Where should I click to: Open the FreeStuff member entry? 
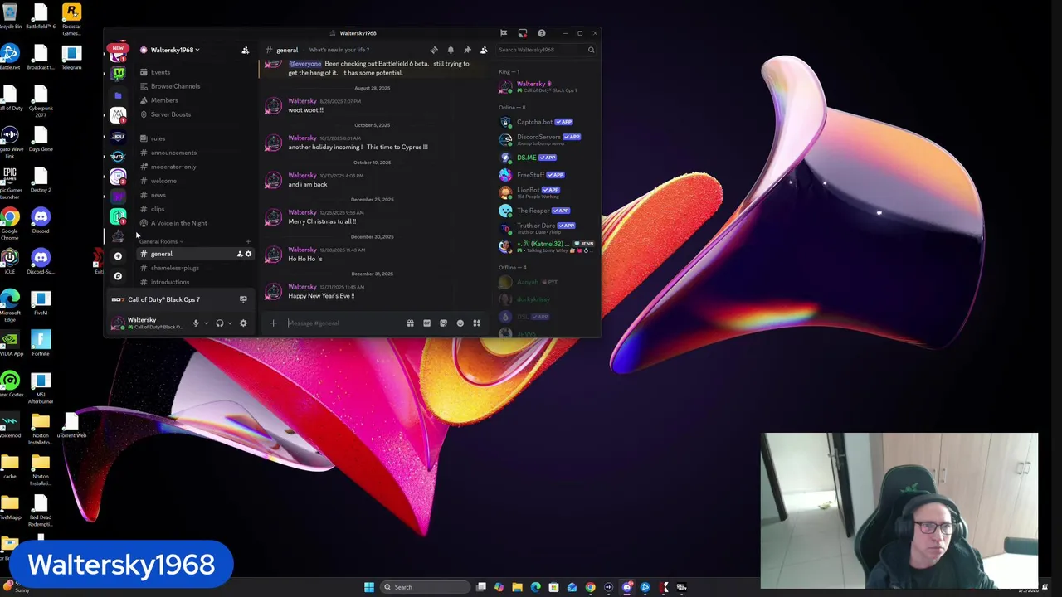tap(546, 175)
